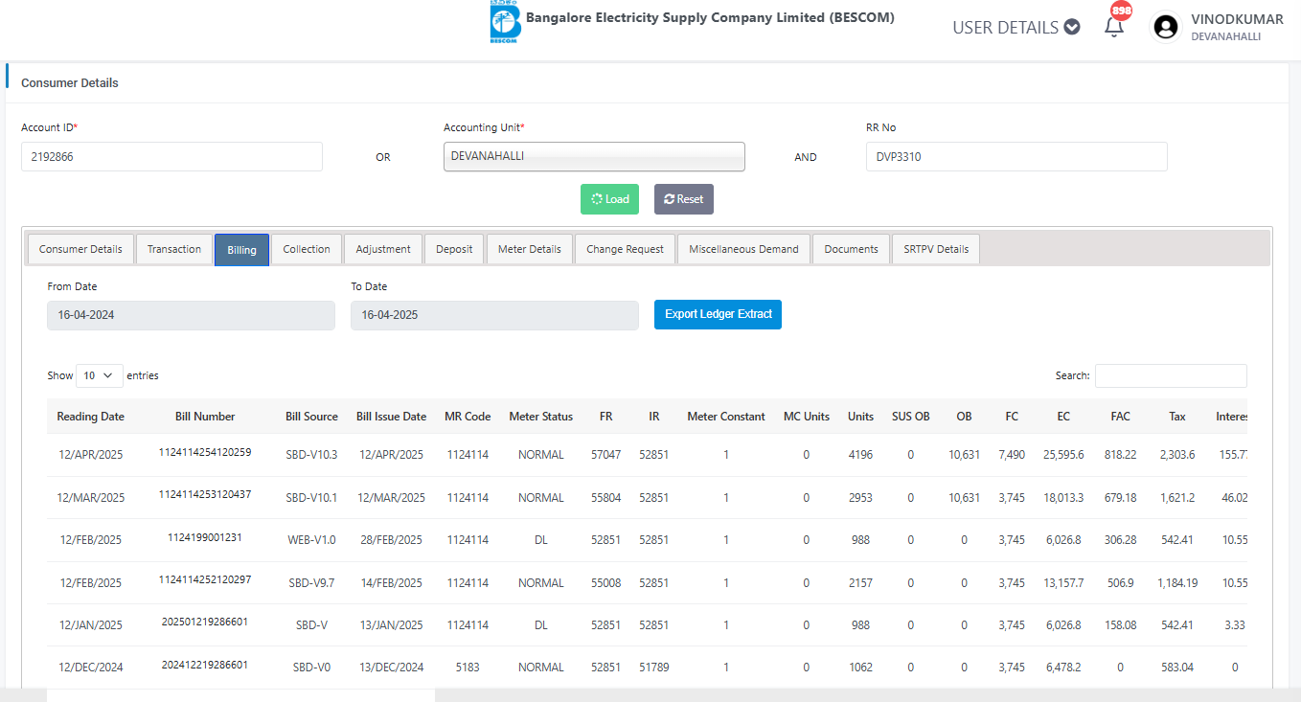Click the user avatar profile icon

pos(1166,27)
